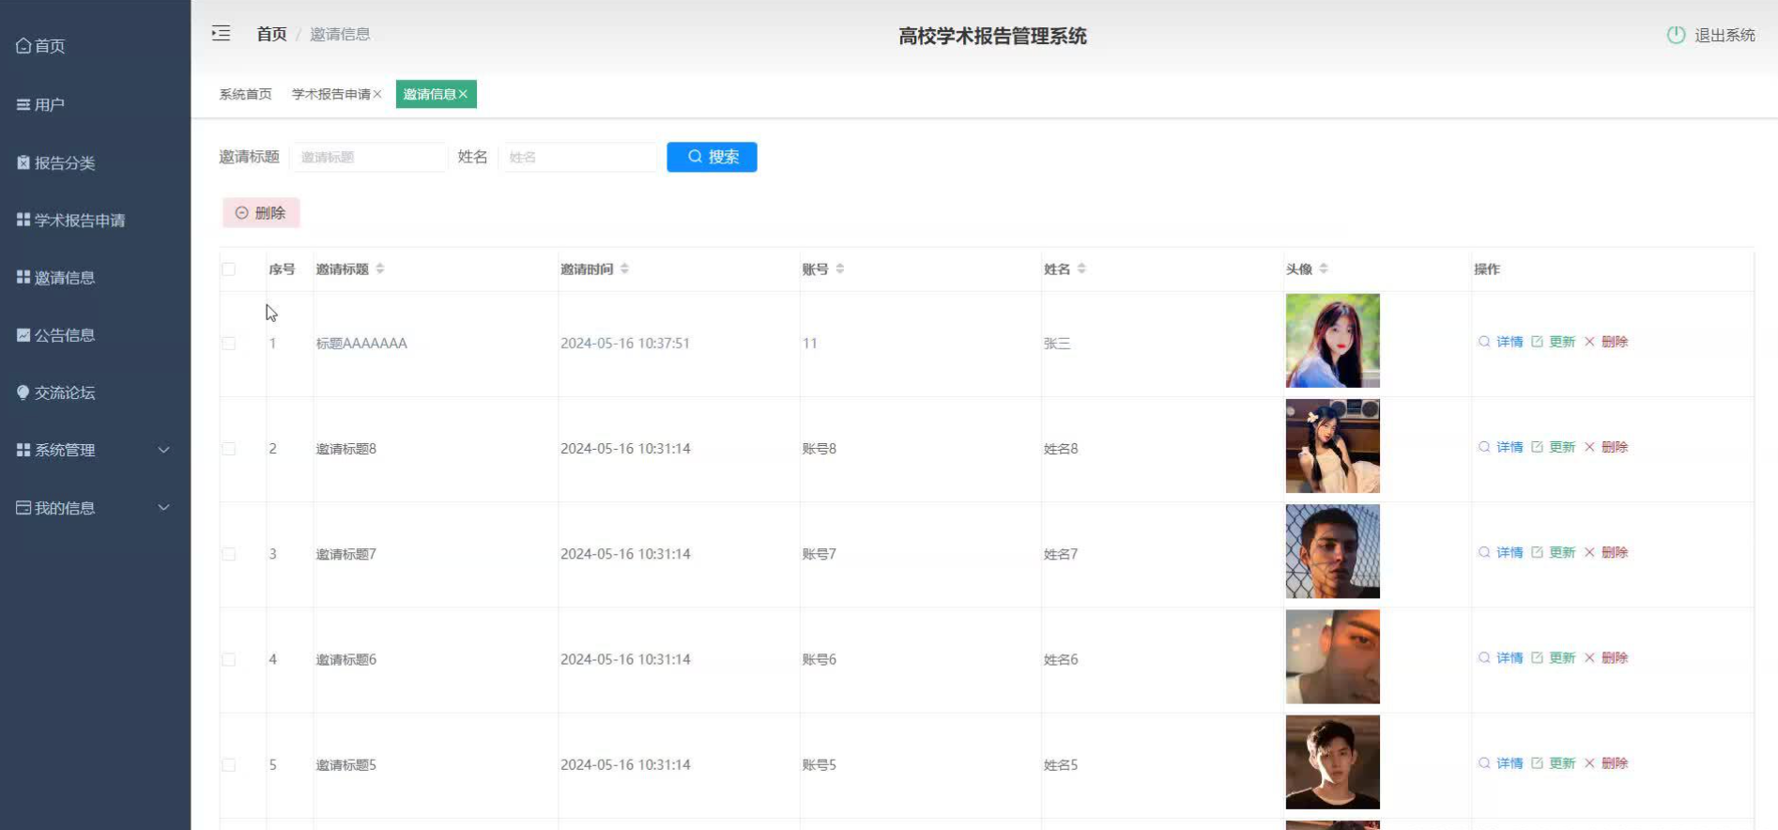
Task: Check the checkbox for row 邀请标题7
Action: 229,554
